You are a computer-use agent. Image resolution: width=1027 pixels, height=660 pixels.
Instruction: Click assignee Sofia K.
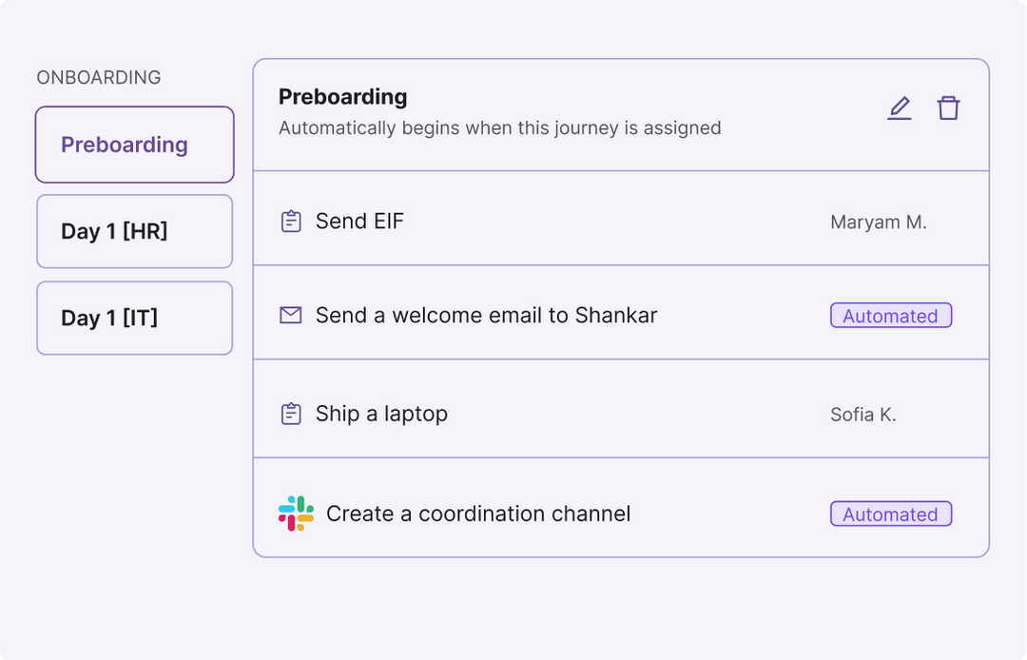862,415
